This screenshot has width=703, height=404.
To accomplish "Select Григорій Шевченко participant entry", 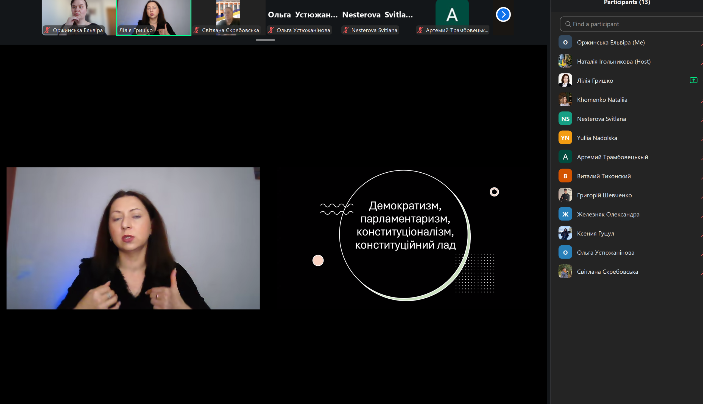I will coord(604,195).
